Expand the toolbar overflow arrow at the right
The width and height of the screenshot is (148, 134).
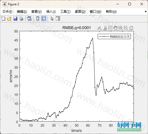(145, 12)
